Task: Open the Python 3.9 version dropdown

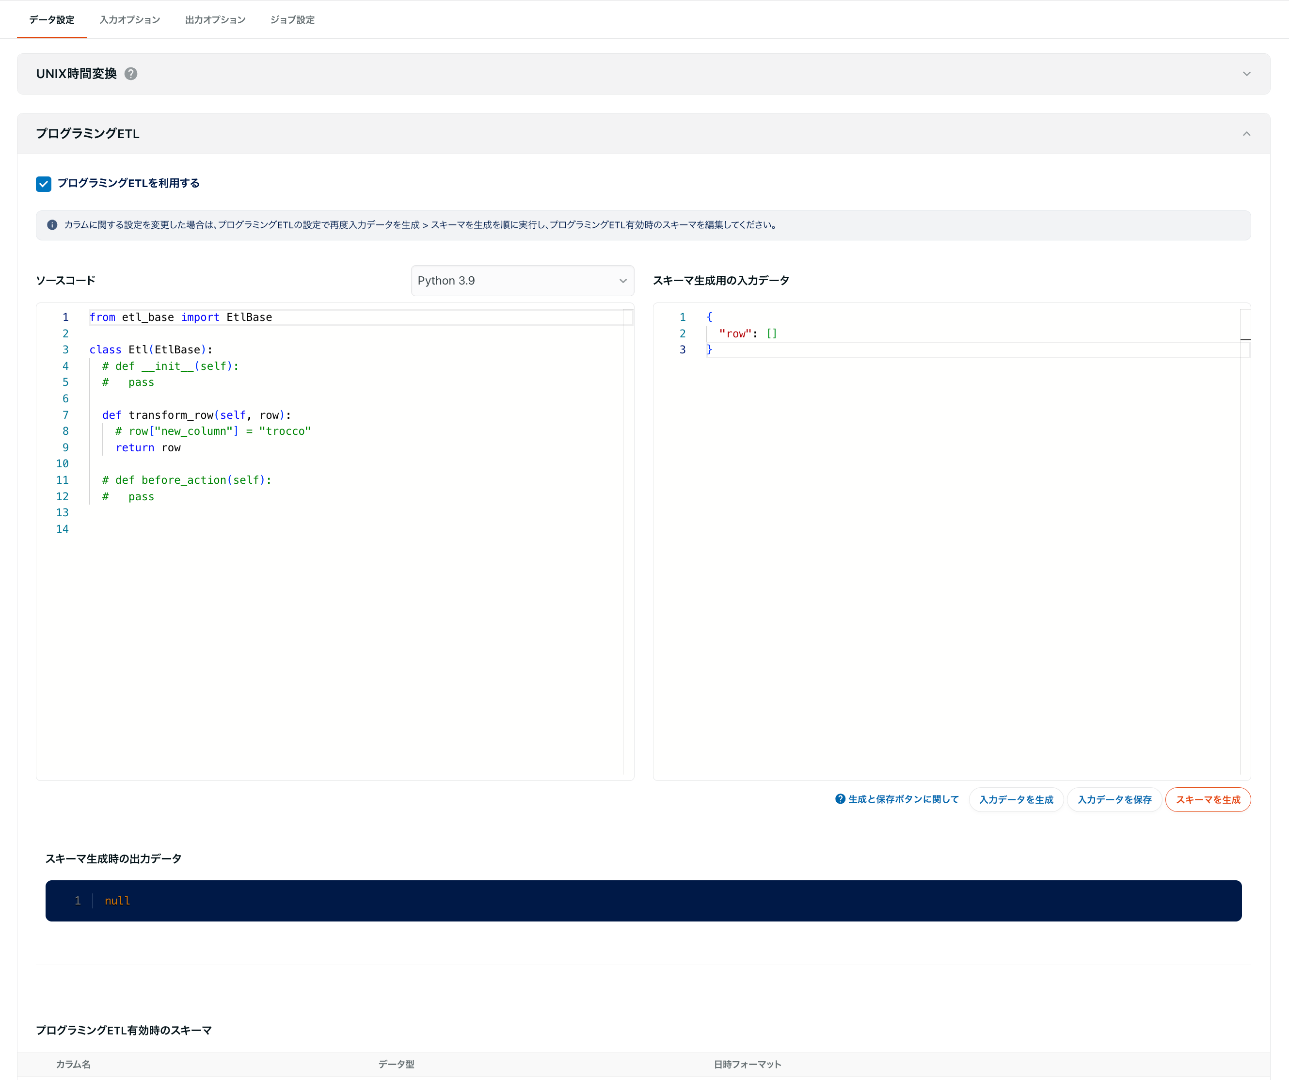Action: pos(523,281)
